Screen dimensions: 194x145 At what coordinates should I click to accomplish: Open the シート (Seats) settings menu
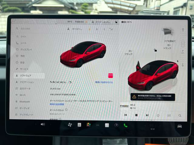[21, 43]
